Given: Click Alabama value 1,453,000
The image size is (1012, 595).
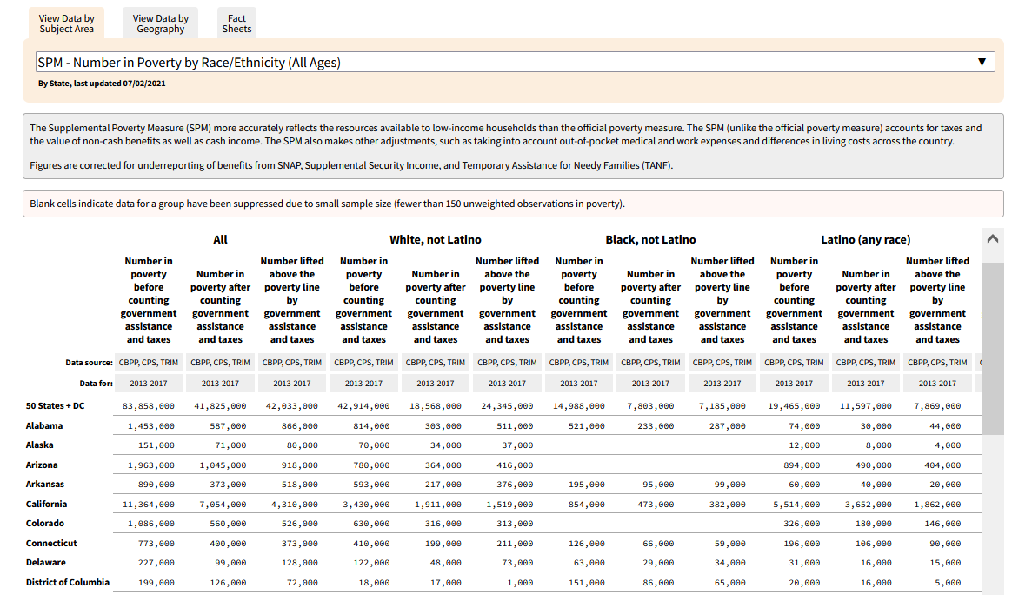Looking at the screenshot, I should (x=151, y=426).
